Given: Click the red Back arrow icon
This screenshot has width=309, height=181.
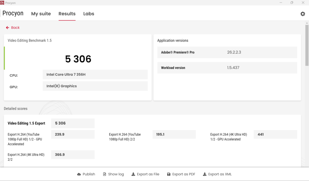Looking at the screenshot, I should pyautogui.click(x=8, y=28).
